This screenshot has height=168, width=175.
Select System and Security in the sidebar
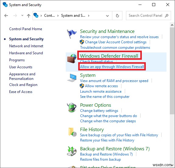tap(26, 39)
